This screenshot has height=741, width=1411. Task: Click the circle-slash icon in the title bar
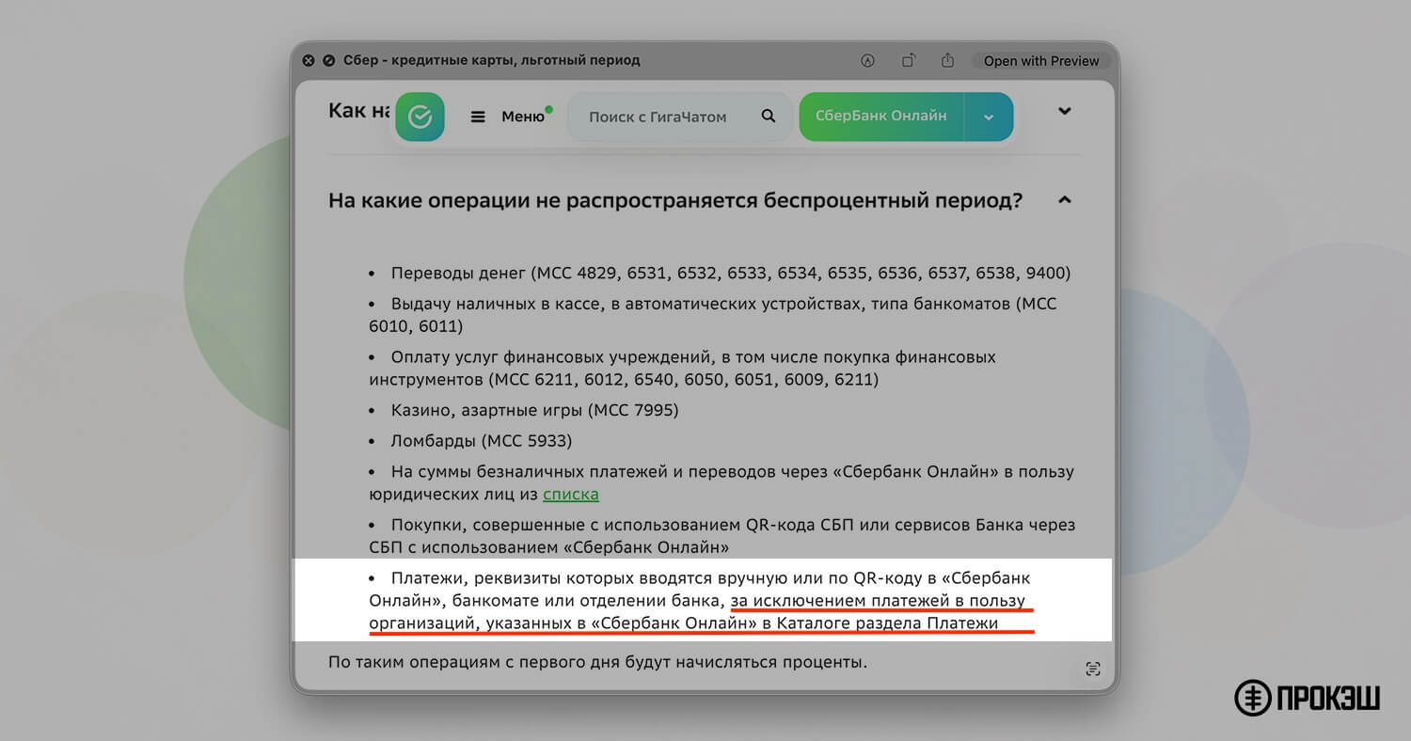pos(327,59)
